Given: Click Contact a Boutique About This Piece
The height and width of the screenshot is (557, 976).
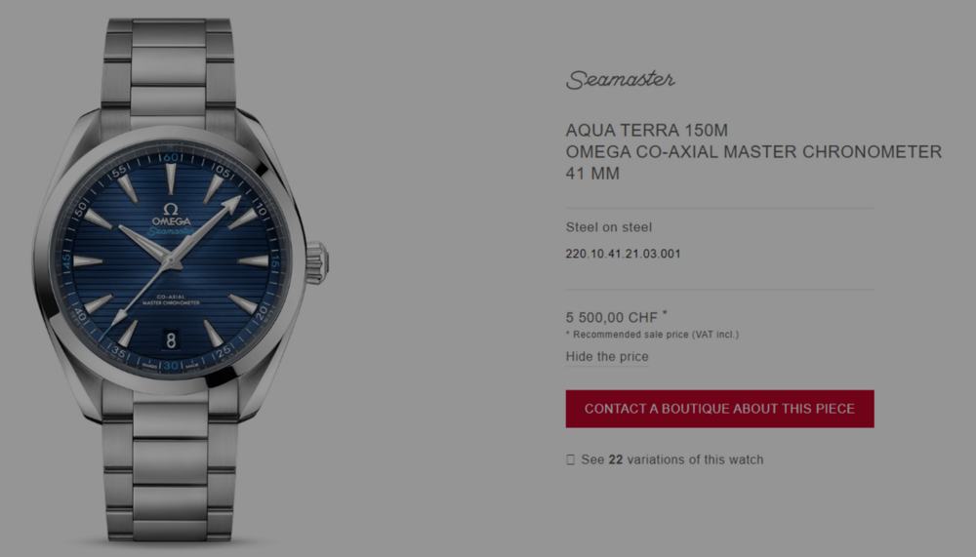Looking at the screenshot, I should pyautogui.click(x=719, y=409).
